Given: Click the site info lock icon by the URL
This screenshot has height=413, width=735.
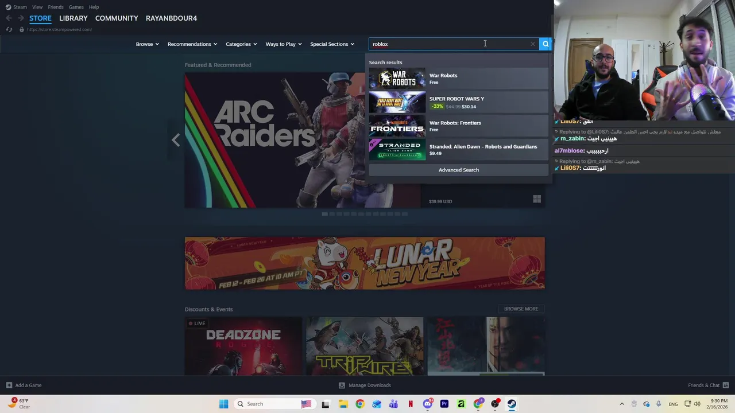Looking at the screenshot, I should (22, 29).
